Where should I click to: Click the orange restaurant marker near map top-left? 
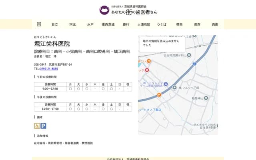[149, 61]
